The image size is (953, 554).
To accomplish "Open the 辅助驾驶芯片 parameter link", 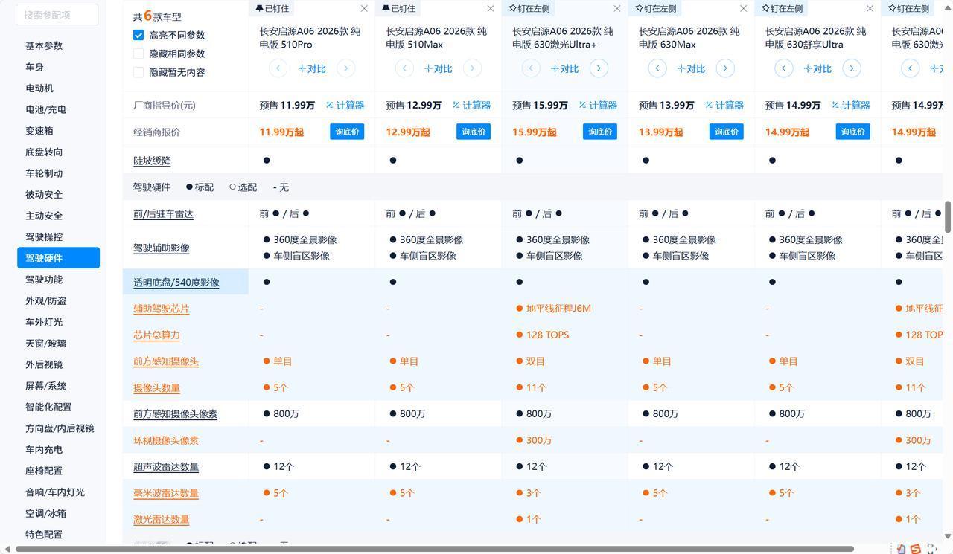I will pos(162,309).
